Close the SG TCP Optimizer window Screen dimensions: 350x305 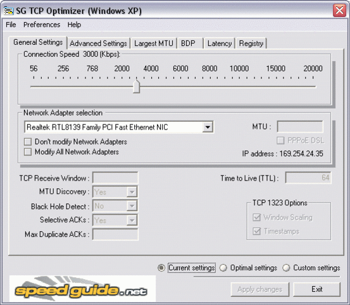click(339, 10)
